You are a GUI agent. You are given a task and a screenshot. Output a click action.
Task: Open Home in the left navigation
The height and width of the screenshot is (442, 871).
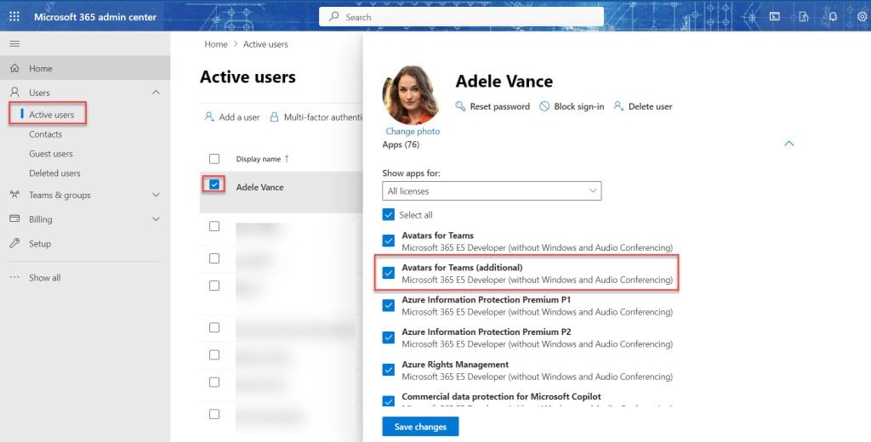tap(85, 68)
